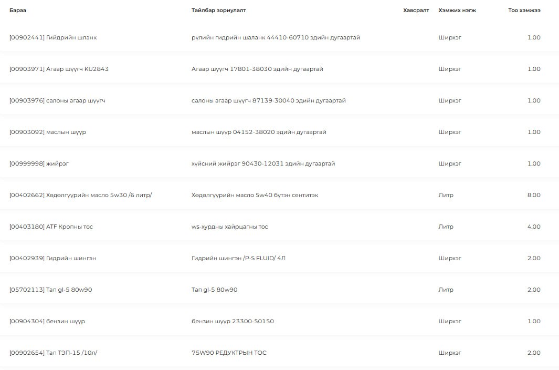Click the quantity 8.00 cell

533,196
